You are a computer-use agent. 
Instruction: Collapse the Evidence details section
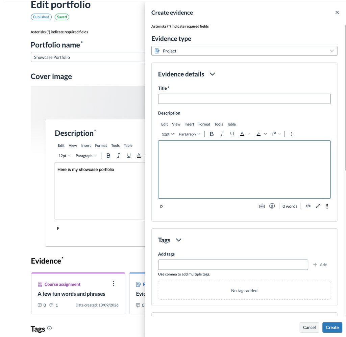tap(212, 74)
